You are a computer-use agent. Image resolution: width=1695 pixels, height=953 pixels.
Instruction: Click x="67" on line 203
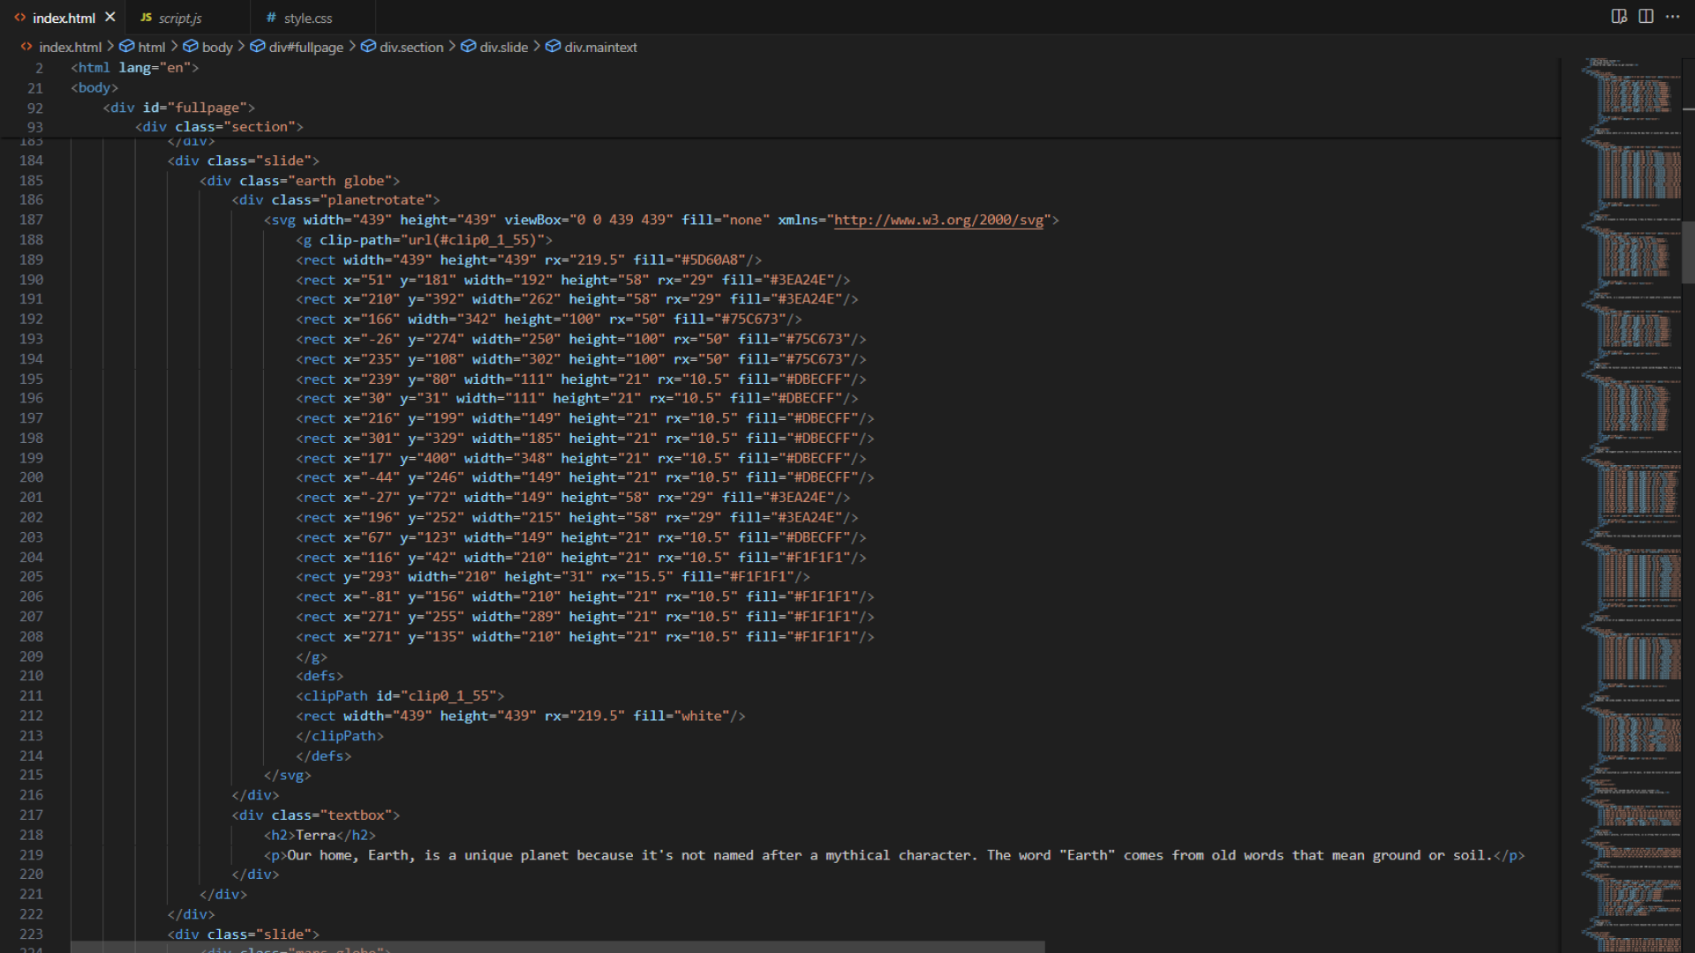coord(367,537)
